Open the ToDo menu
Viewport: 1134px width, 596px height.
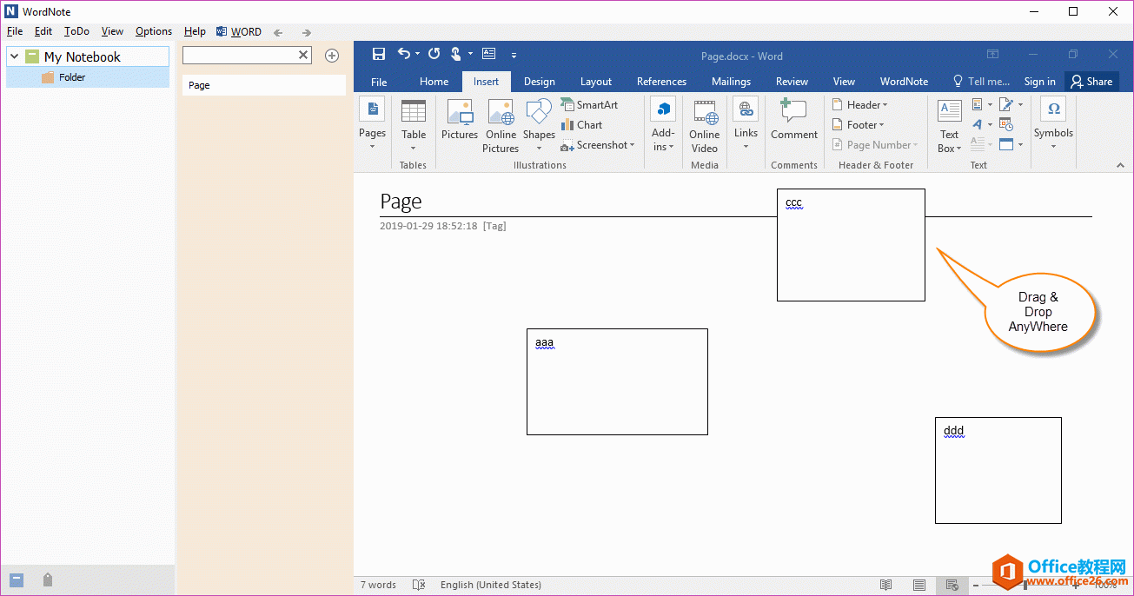pos(76,31)
